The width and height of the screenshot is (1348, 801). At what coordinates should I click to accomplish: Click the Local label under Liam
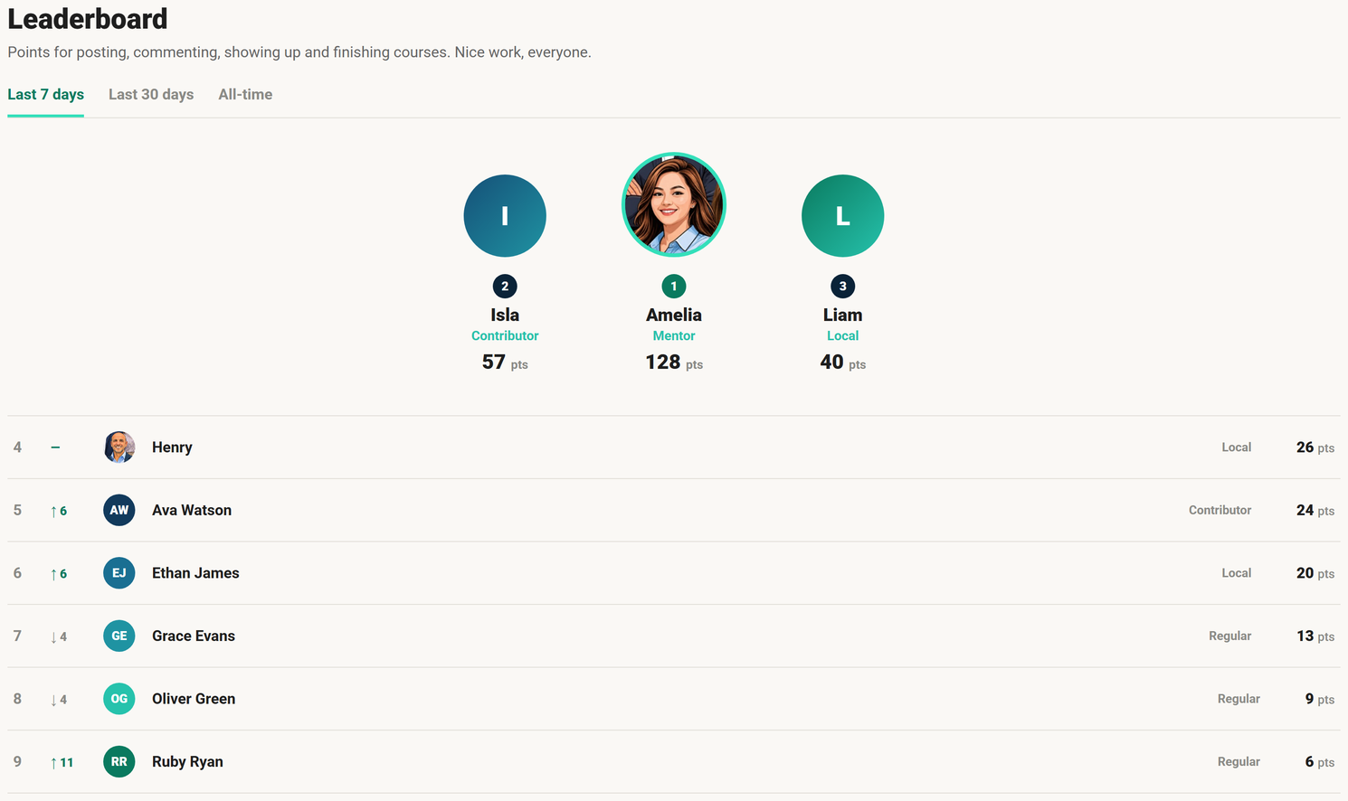pos(842,335)
